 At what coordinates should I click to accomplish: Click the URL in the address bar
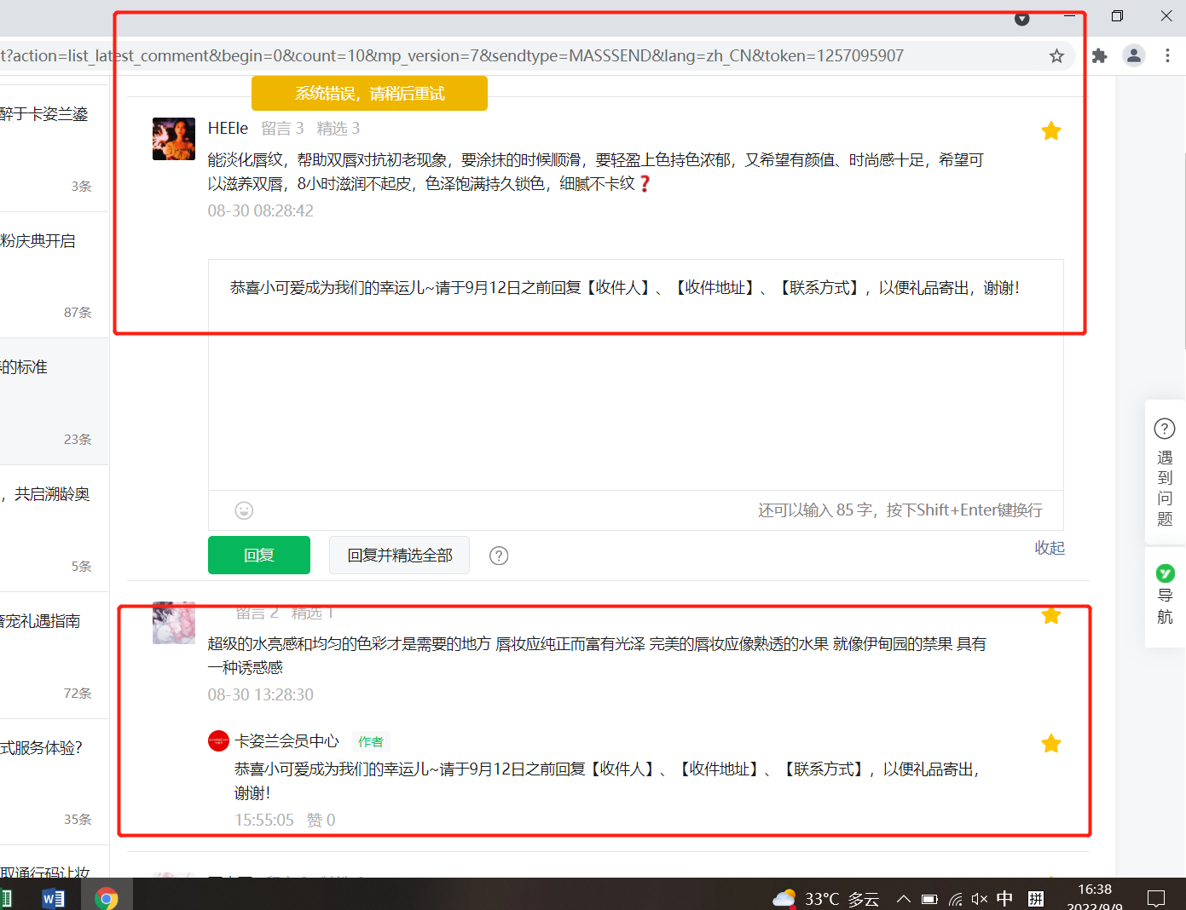pos(452,56)
